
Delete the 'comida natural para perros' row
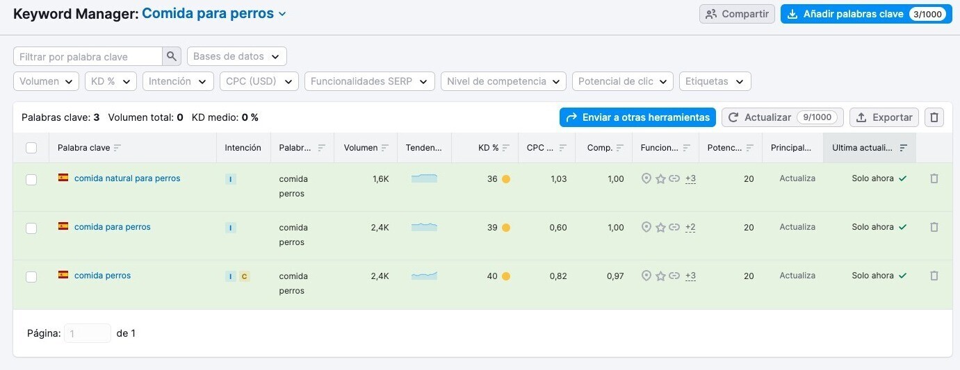934,178
